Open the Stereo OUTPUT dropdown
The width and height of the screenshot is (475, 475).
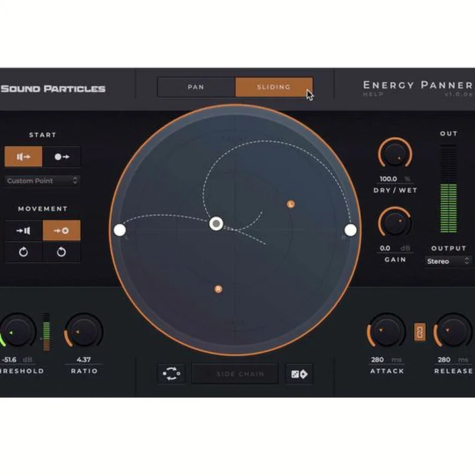click(x=449, y=261)
